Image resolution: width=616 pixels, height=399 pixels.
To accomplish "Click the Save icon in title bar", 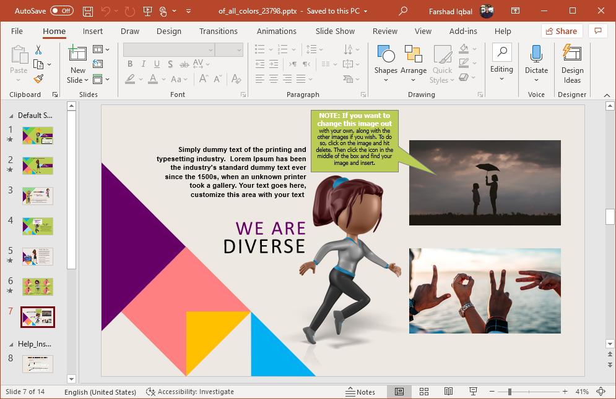I will [x=88, y=11].
